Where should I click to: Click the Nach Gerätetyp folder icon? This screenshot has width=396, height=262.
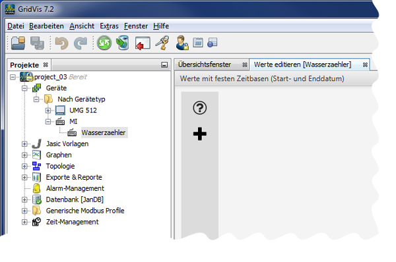[48, 99]
